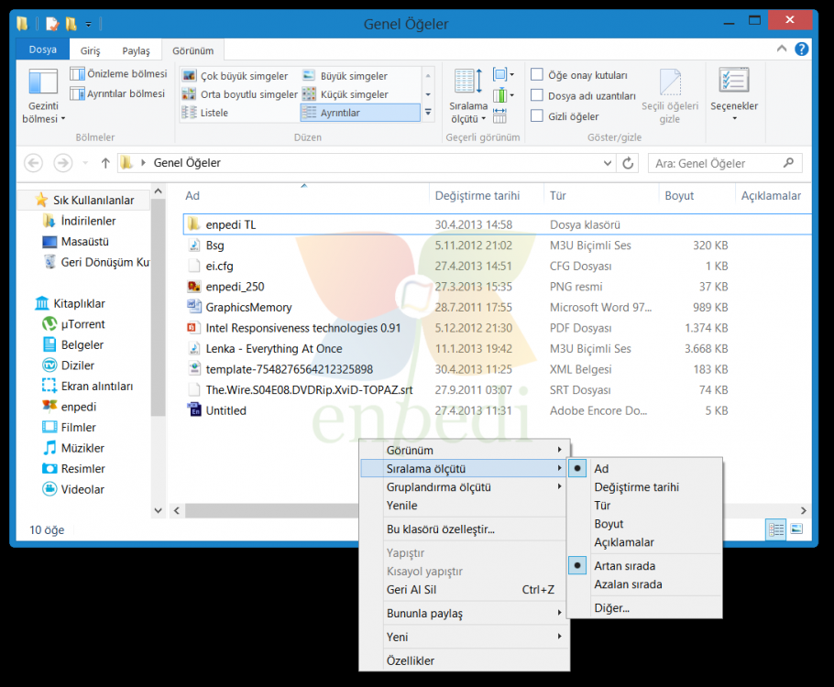The width and height of the screenshot is (834, 687).
Task: Click New folder icon in title bar
Action: point(71,24)
